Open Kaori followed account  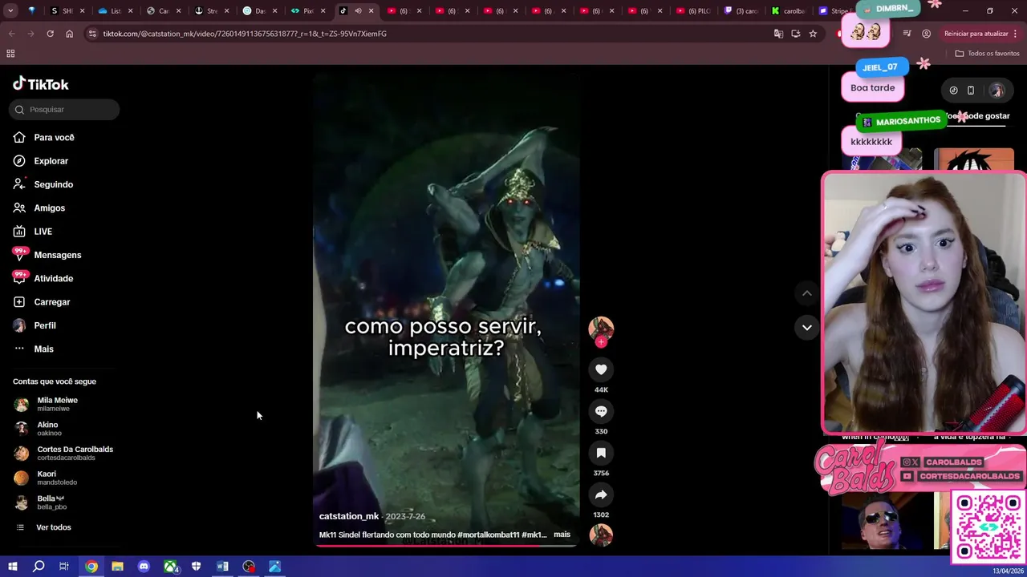pos(46,478)
